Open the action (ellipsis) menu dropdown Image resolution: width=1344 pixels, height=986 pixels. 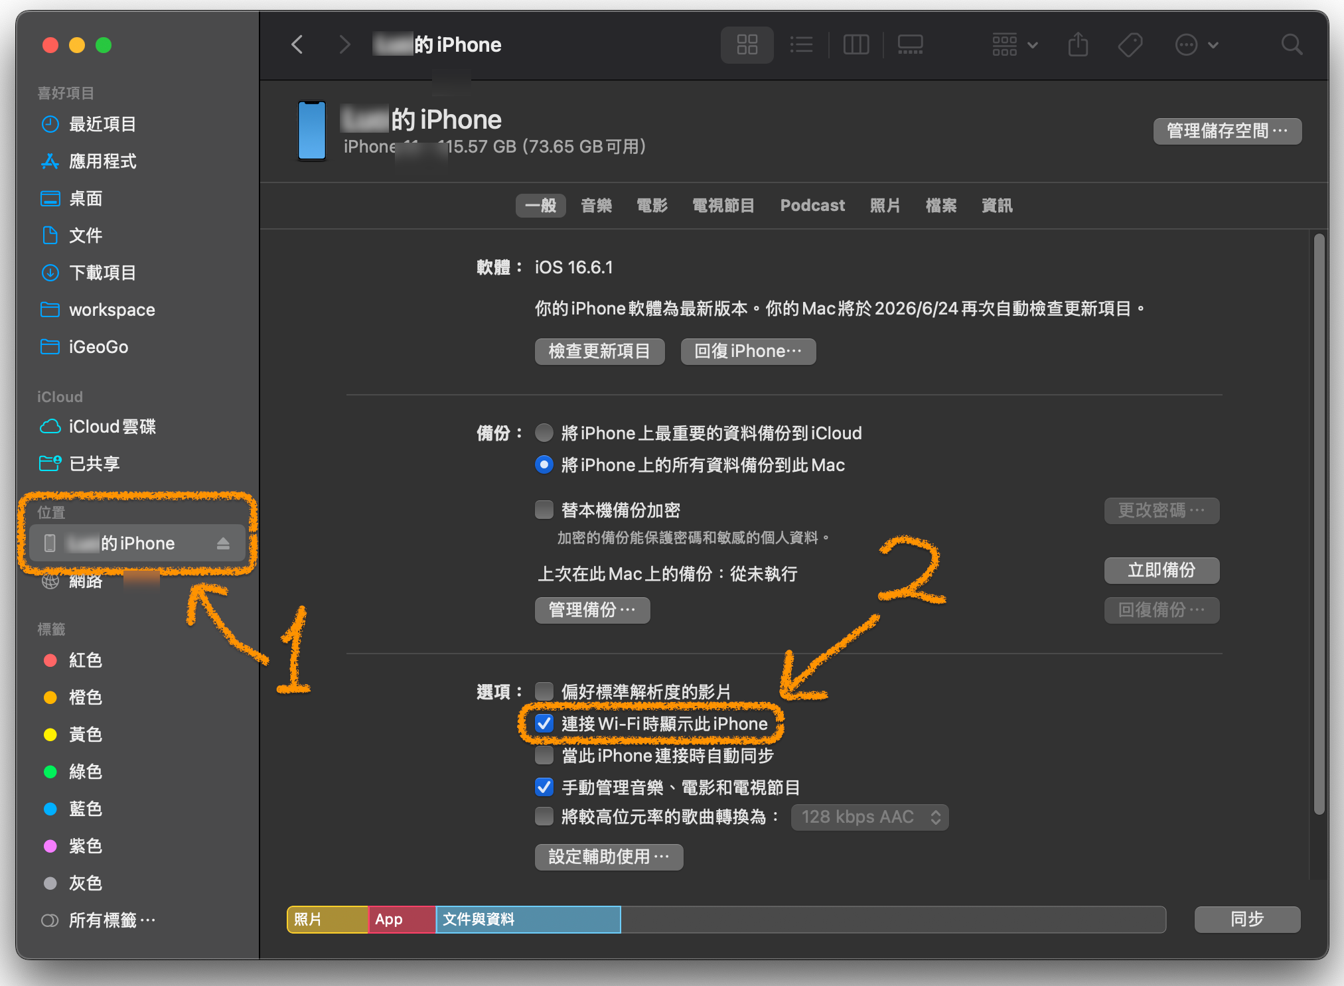(x=1197, y=45)
